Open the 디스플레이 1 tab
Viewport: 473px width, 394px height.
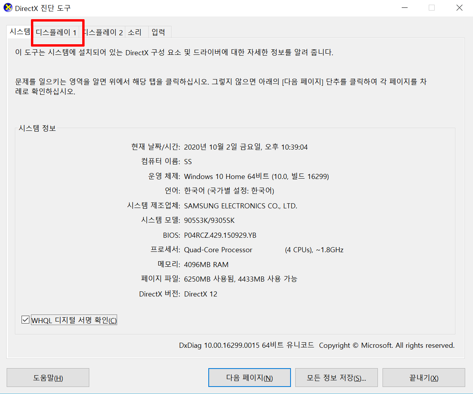pos(56,33)
